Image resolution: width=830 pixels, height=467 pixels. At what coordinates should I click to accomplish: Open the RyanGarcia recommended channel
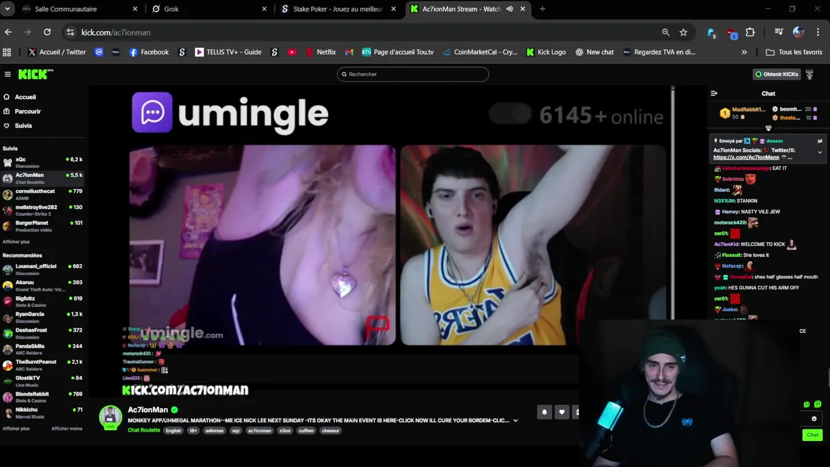point(42,317)
